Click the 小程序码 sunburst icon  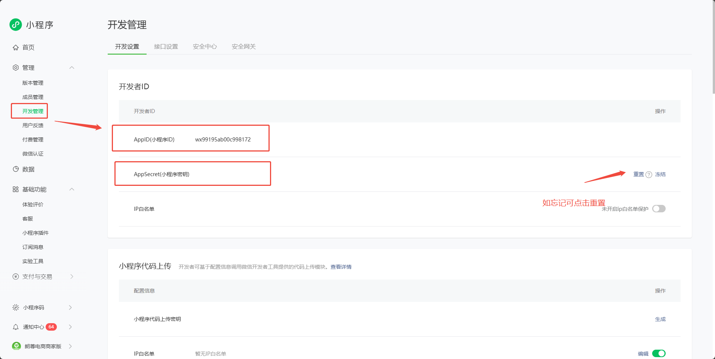point(16,308)
